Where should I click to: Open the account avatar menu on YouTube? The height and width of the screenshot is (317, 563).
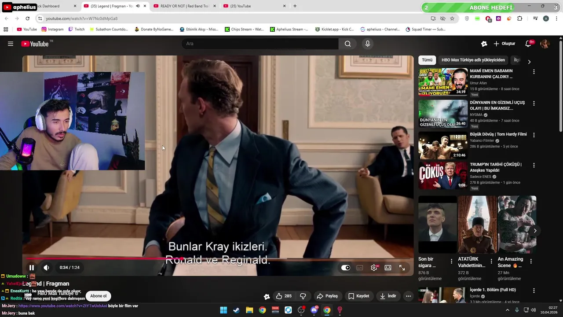click(x=545, y=44)
